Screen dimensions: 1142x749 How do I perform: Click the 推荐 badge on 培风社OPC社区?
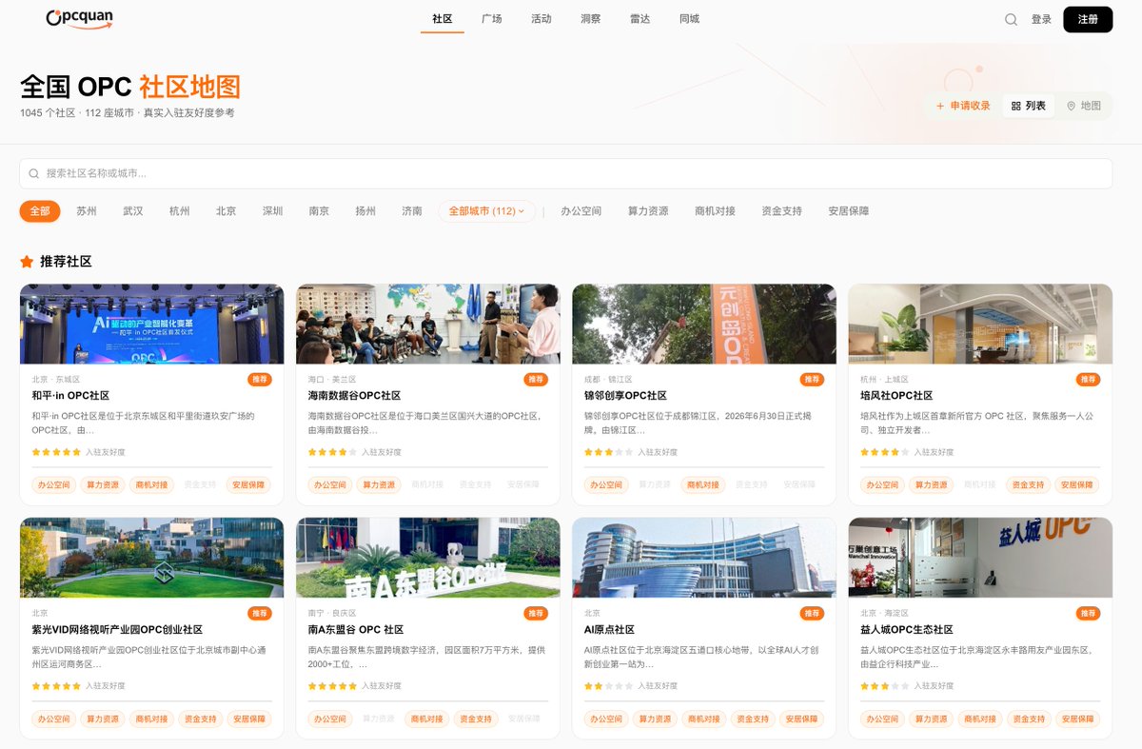[x=1088, y=379]
